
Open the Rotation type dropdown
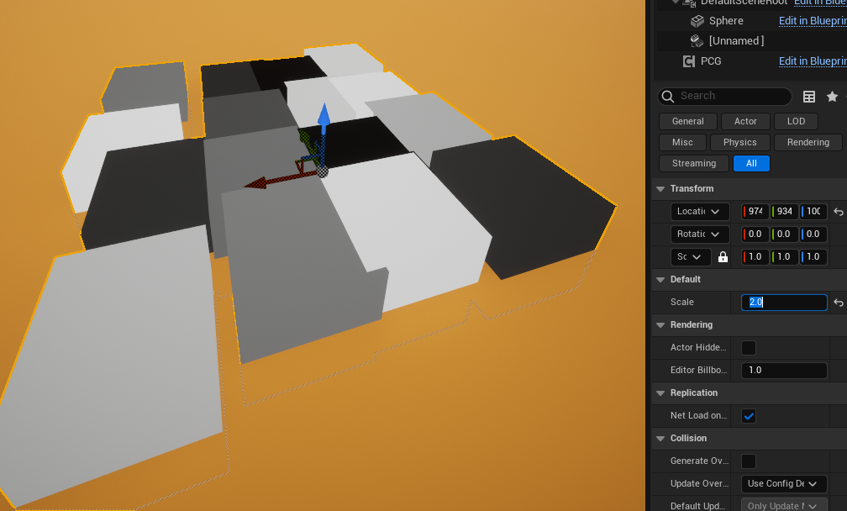(x=700, y=234)
